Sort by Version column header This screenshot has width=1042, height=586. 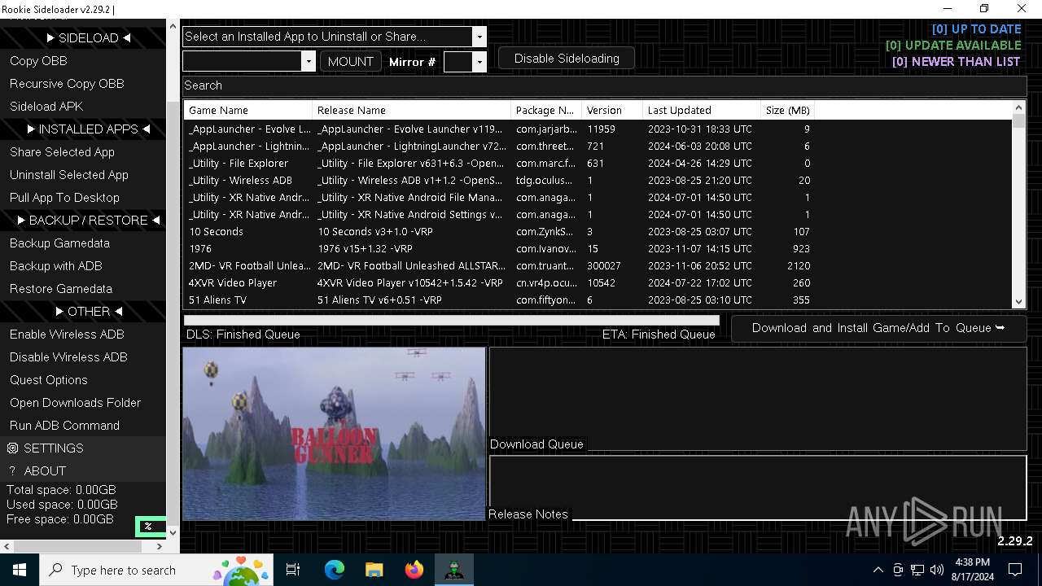(x=612, y=110)
